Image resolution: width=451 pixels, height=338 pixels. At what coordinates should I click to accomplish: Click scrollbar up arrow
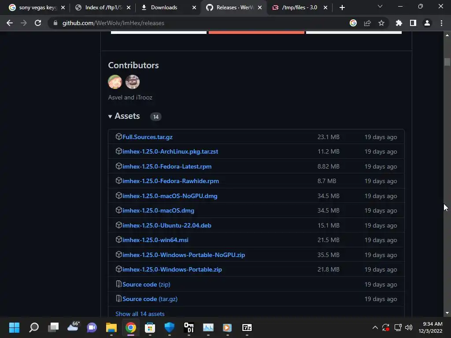click(447, 35)
